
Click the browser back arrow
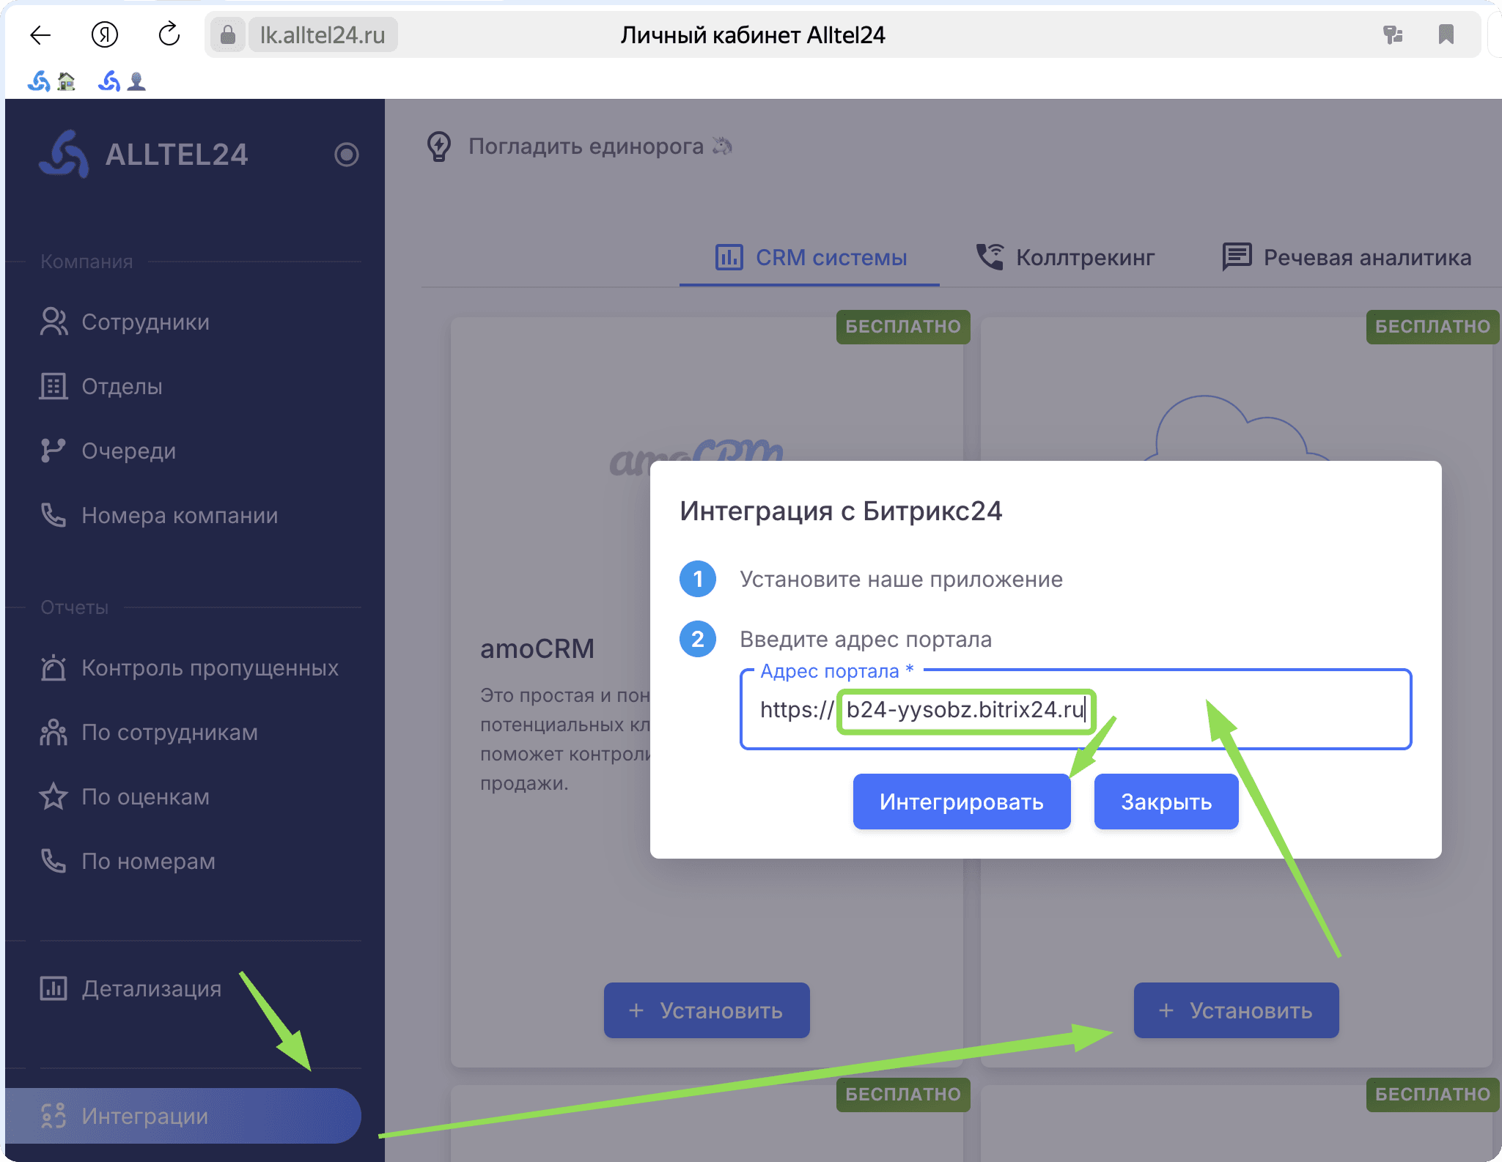pos(40,34)
